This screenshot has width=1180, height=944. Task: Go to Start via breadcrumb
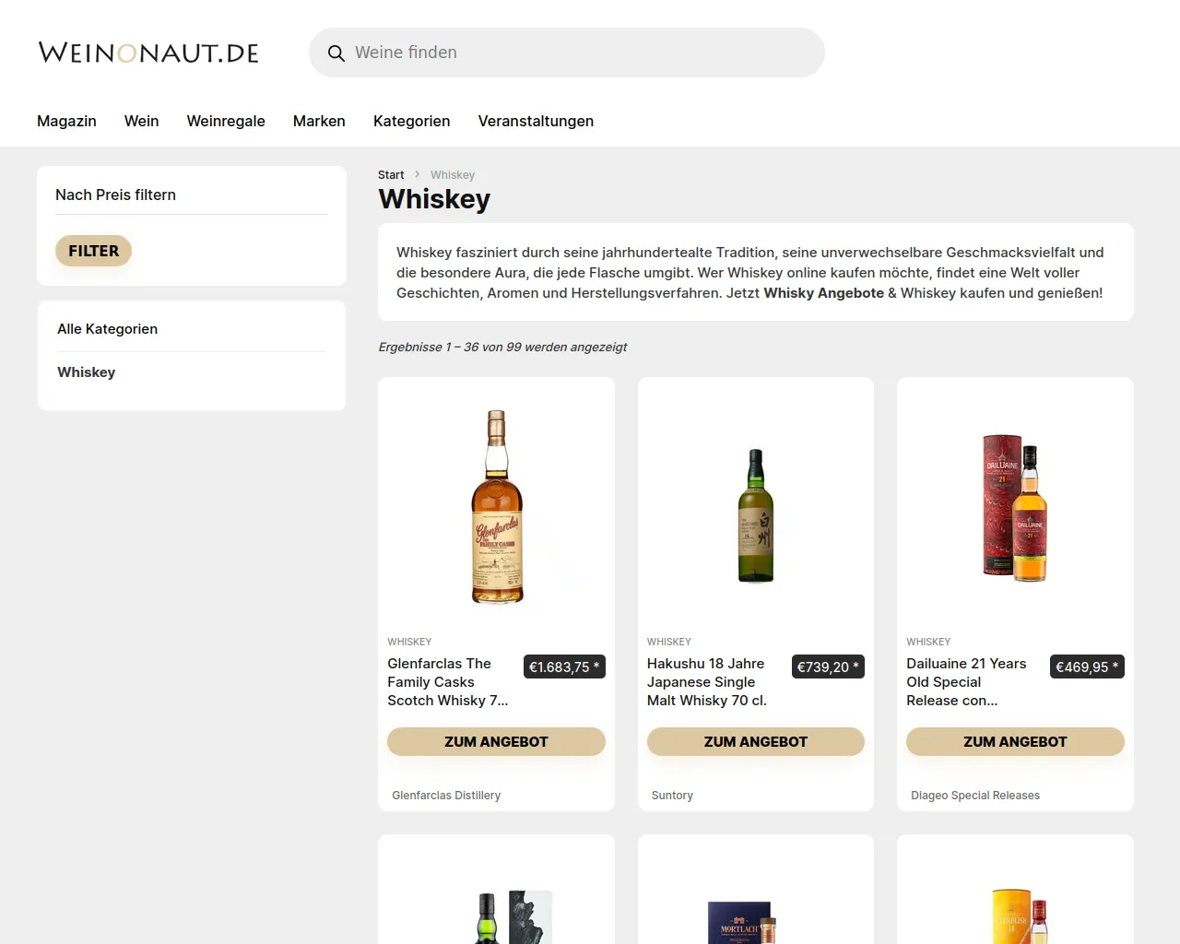pyautogui.click(x=391, y=175)
